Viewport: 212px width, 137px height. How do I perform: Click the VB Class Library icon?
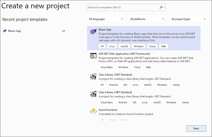(x=93, y=94)
